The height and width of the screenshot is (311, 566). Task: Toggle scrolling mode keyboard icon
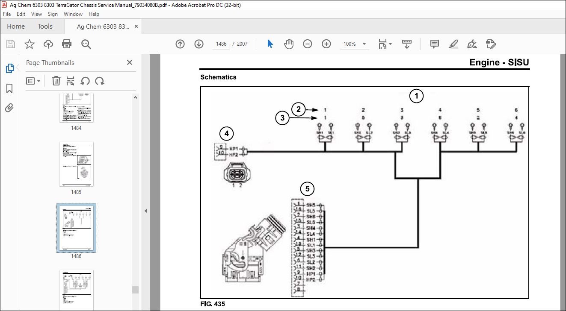406,44
